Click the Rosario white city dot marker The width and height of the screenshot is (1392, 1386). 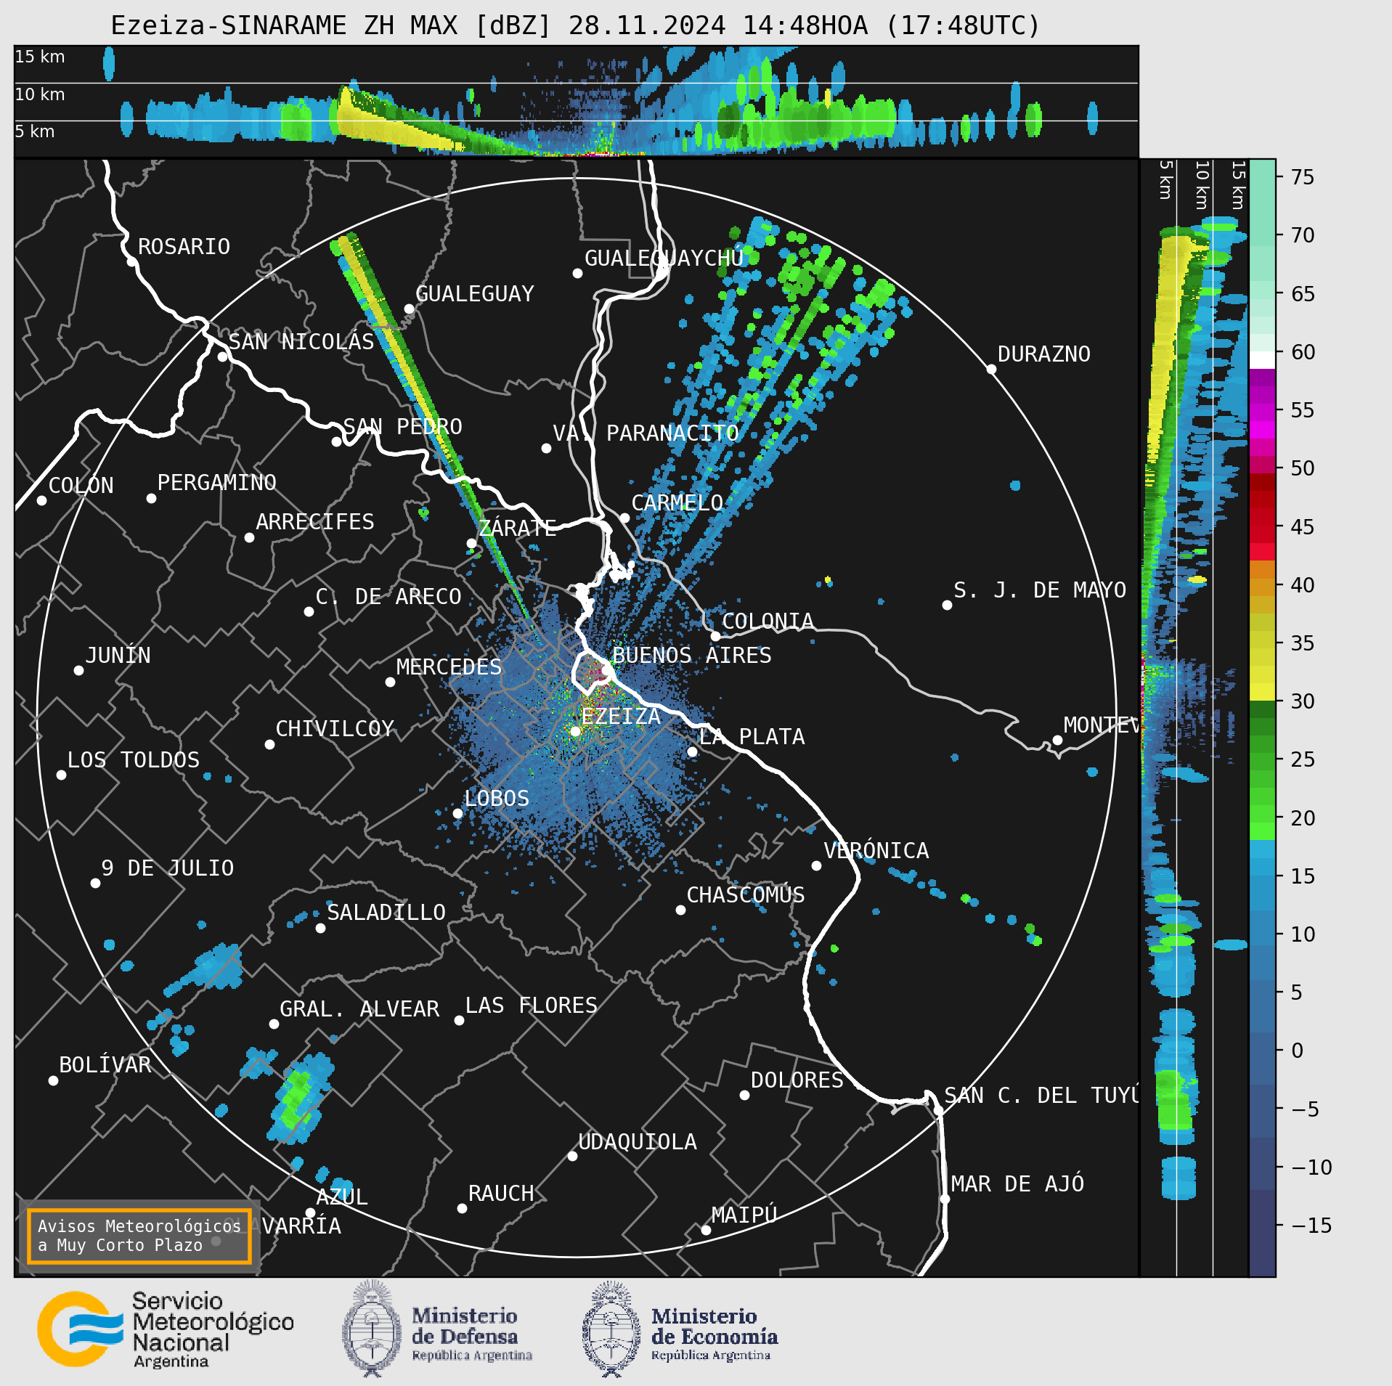(x=131, y=262)
